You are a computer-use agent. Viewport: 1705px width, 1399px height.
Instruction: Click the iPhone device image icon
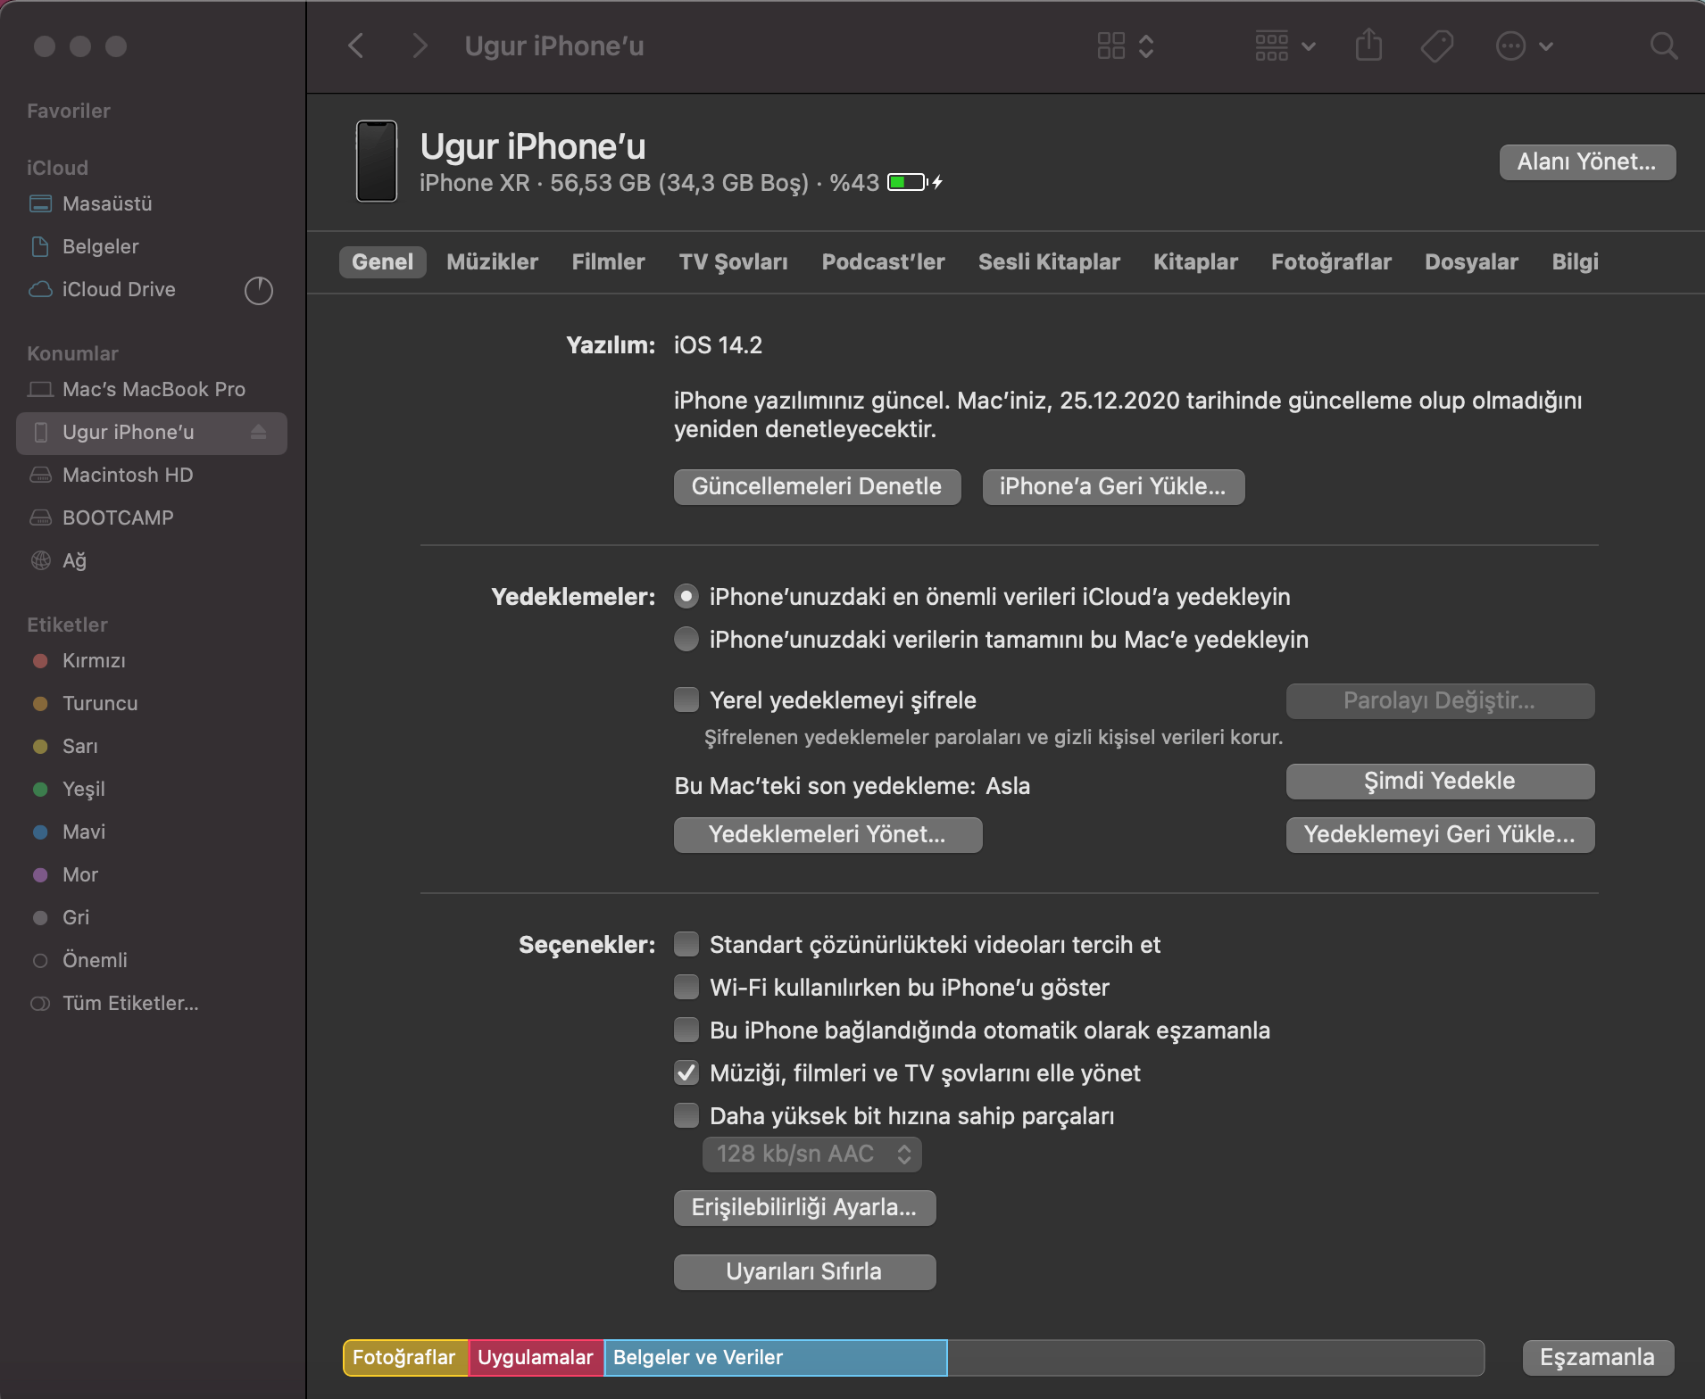click(377, 161)
